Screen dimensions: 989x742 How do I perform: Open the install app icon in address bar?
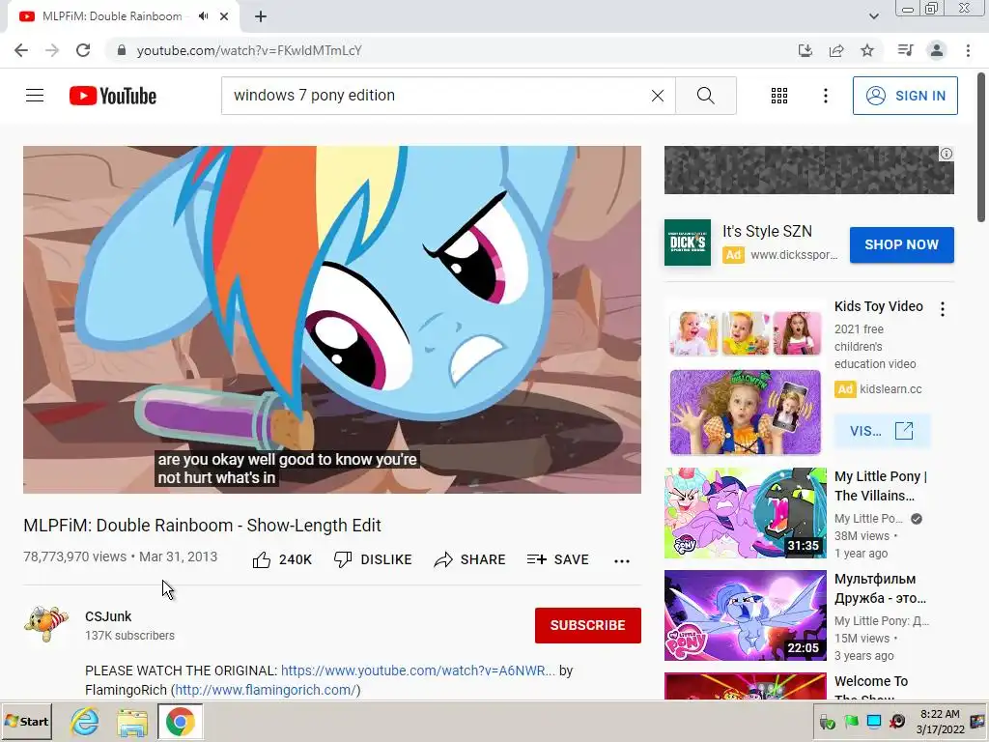click(805, 50)
